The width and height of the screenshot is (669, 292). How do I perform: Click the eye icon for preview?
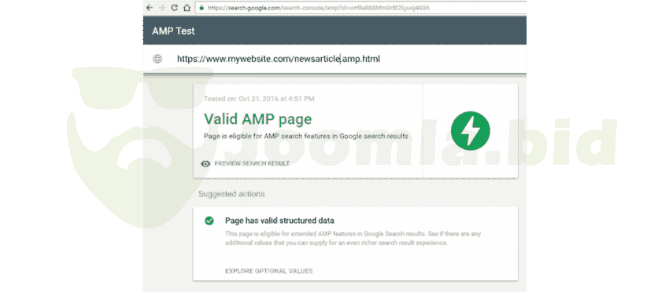pos(205,163)
